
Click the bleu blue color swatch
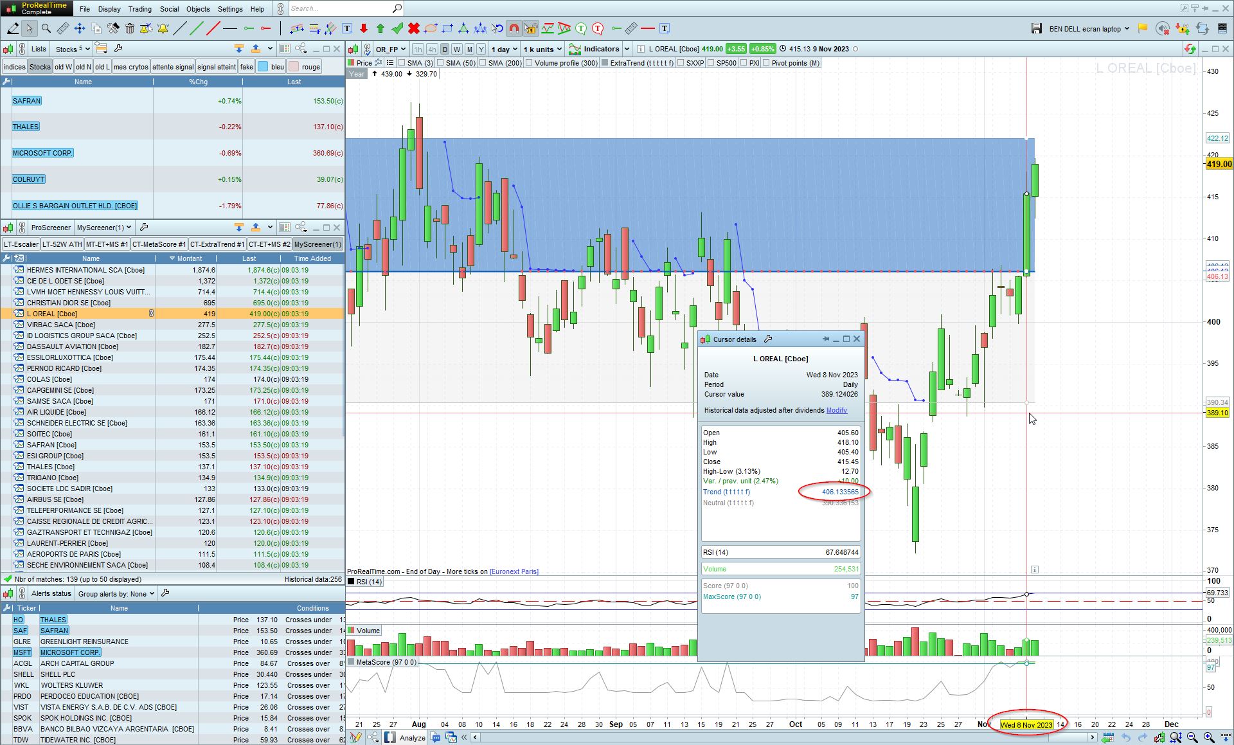click(x=263, y=67)
